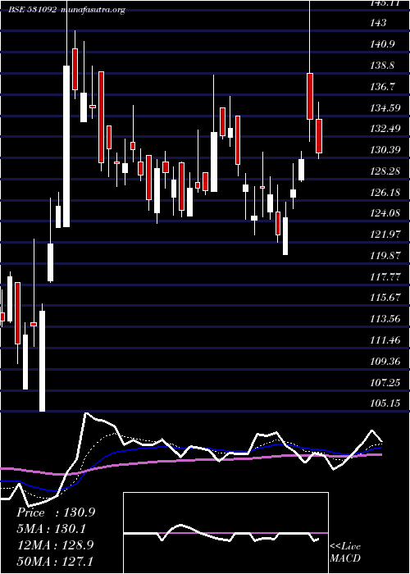
Task: Select the 136.7 price axis label
Action: click(383, 87)
